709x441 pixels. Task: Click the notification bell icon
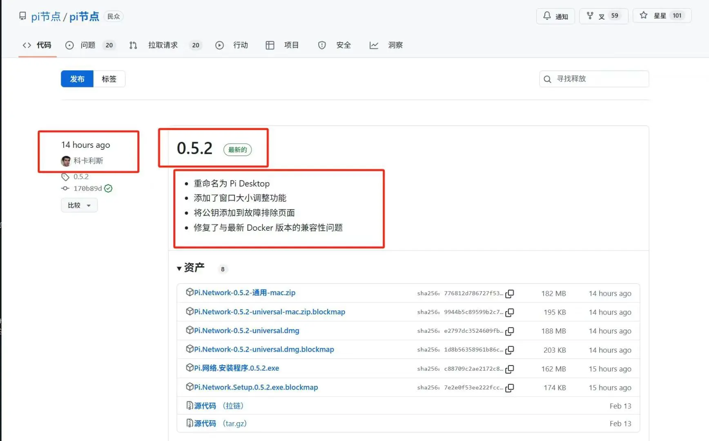[x=547, y=16]
